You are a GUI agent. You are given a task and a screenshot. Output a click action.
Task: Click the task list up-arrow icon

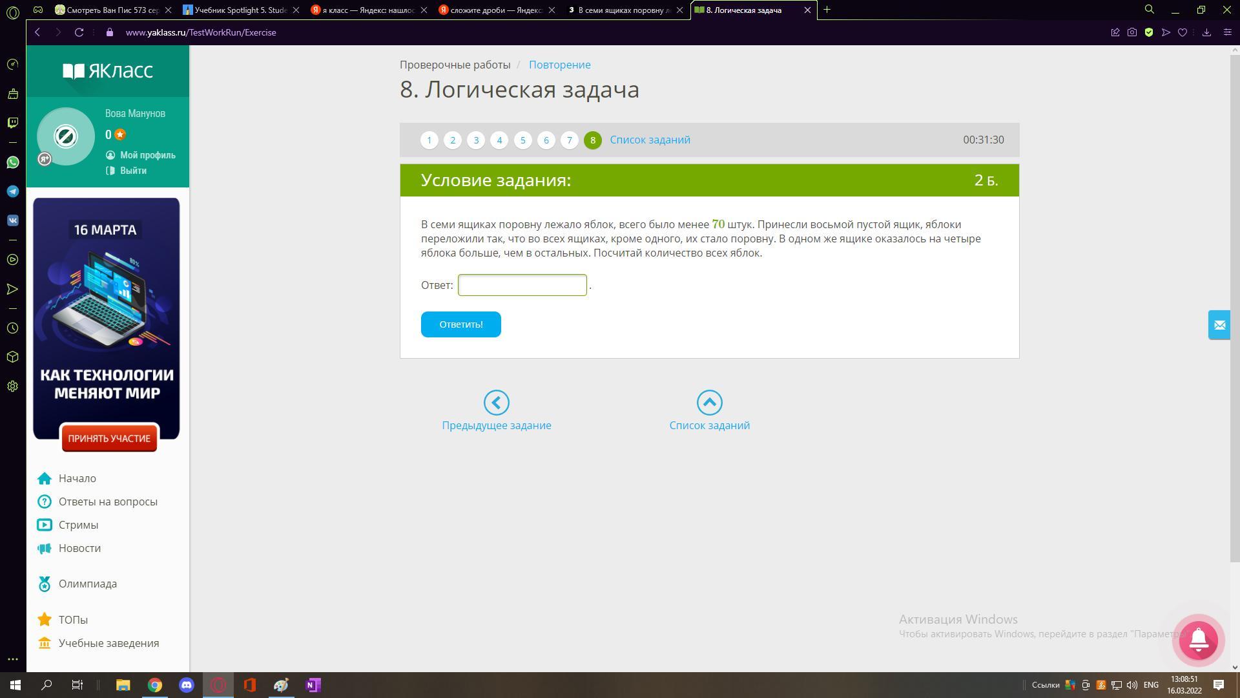click(x=709, y=403)
